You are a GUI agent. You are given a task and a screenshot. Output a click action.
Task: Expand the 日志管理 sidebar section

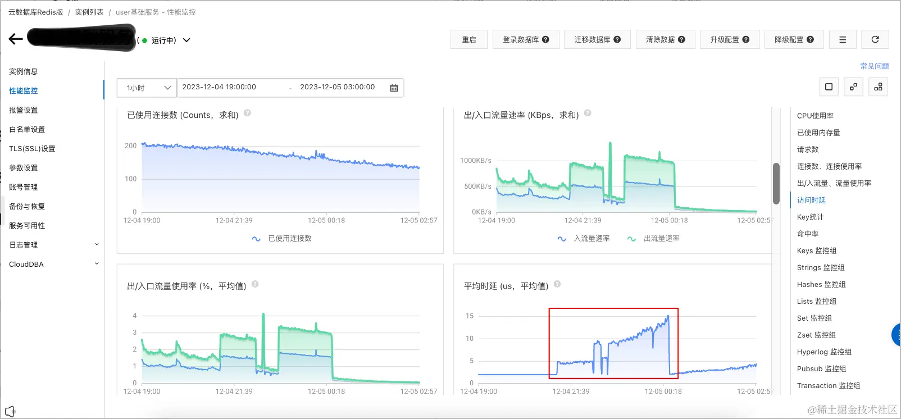(54, 245)
